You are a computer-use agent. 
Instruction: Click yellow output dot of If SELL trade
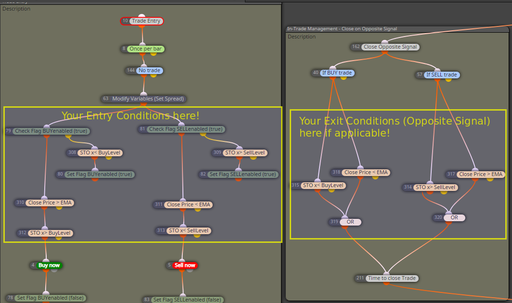coord(448,79)
